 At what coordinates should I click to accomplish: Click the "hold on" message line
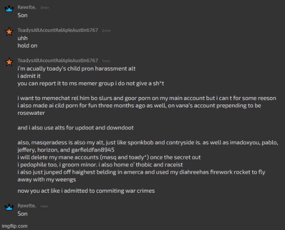point(27,45)
